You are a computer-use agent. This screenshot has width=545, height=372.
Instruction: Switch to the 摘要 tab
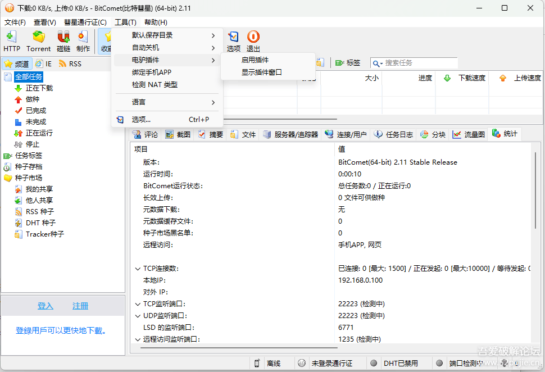click(210, 134)
